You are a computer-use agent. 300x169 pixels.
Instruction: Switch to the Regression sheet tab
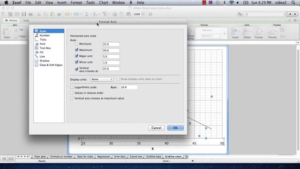104,156
